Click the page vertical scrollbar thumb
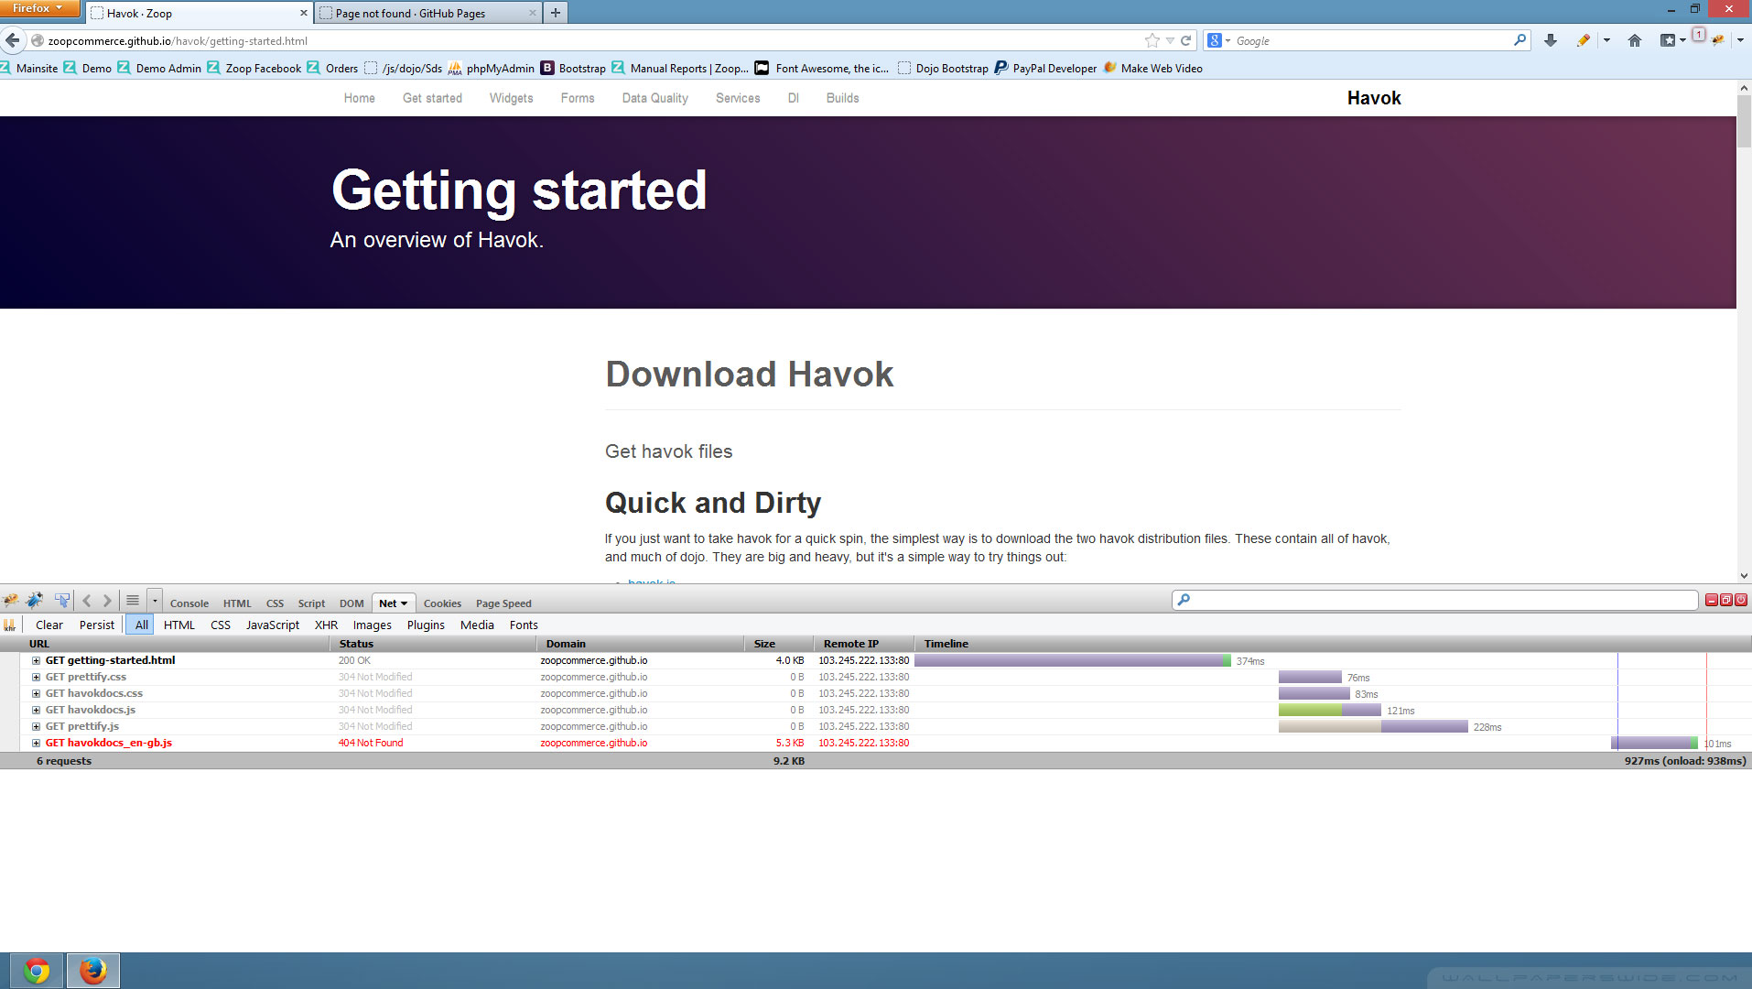 point(1744,121)
